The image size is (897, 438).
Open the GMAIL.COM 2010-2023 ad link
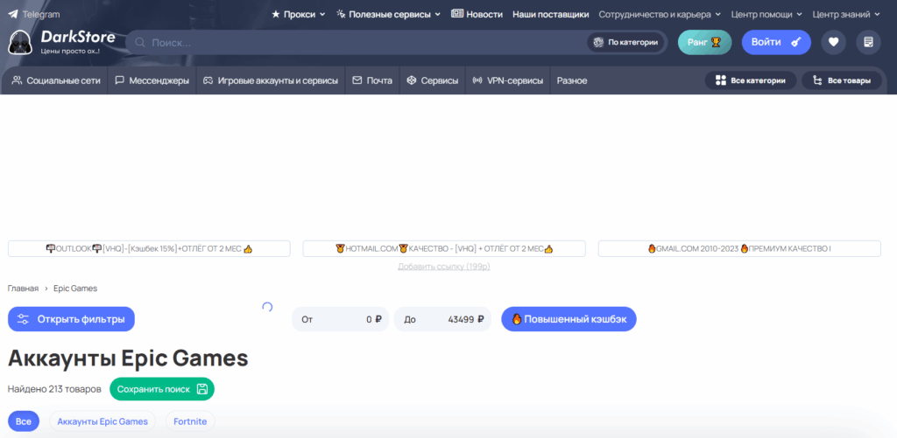pyautogui.click(x=739, y=248)
